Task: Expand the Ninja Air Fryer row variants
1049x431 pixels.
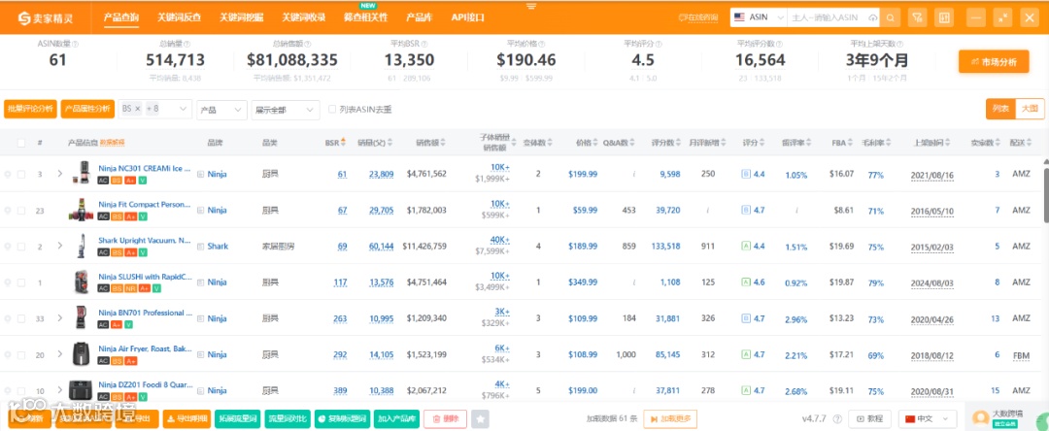Action: coord(59,355)
